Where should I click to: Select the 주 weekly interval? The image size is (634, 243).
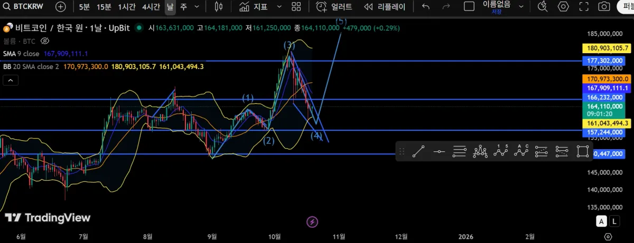(183, 7)
